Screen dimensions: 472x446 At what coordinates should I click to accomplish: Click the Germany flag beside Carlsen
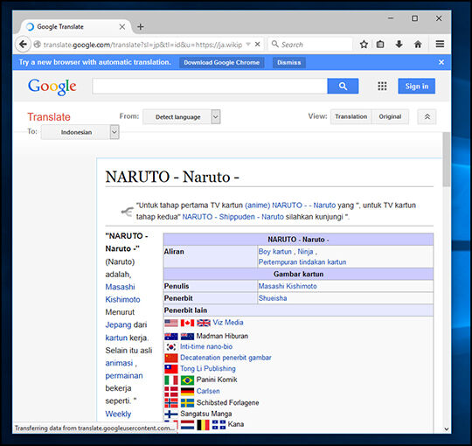click(x=187, y=391)
